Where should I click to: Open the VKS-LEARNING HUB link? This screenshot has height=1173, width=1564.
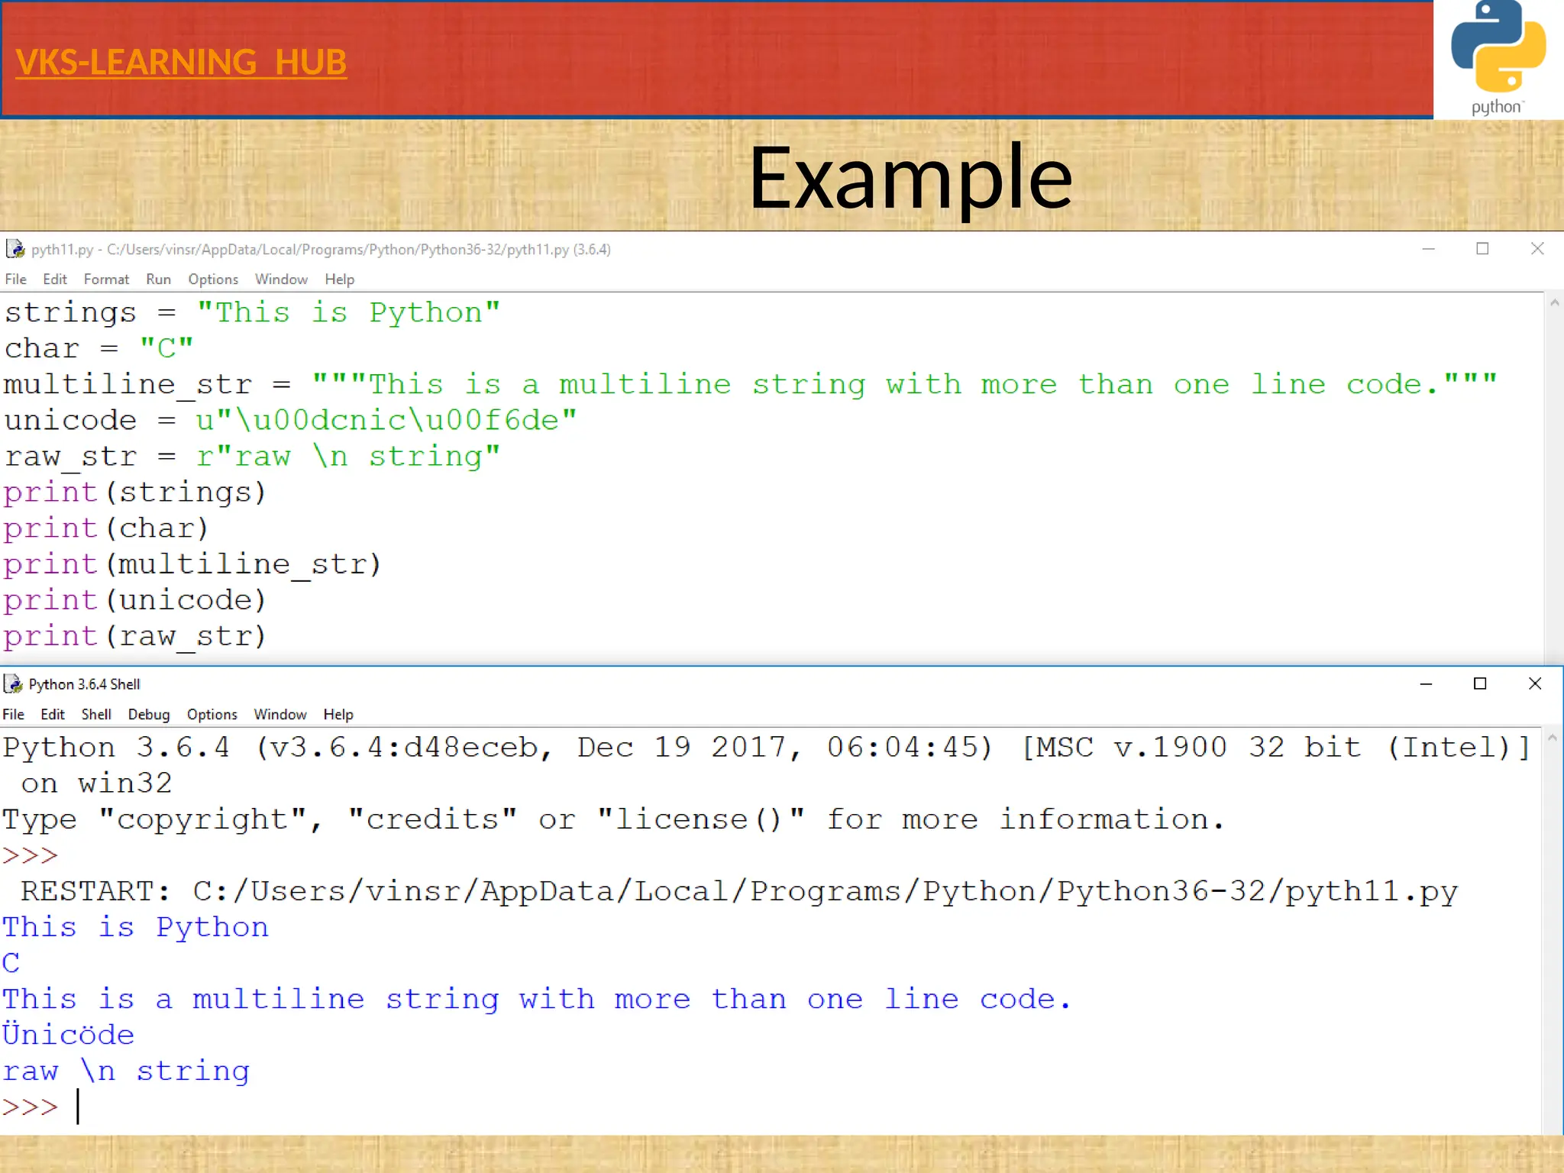[181, 63]
